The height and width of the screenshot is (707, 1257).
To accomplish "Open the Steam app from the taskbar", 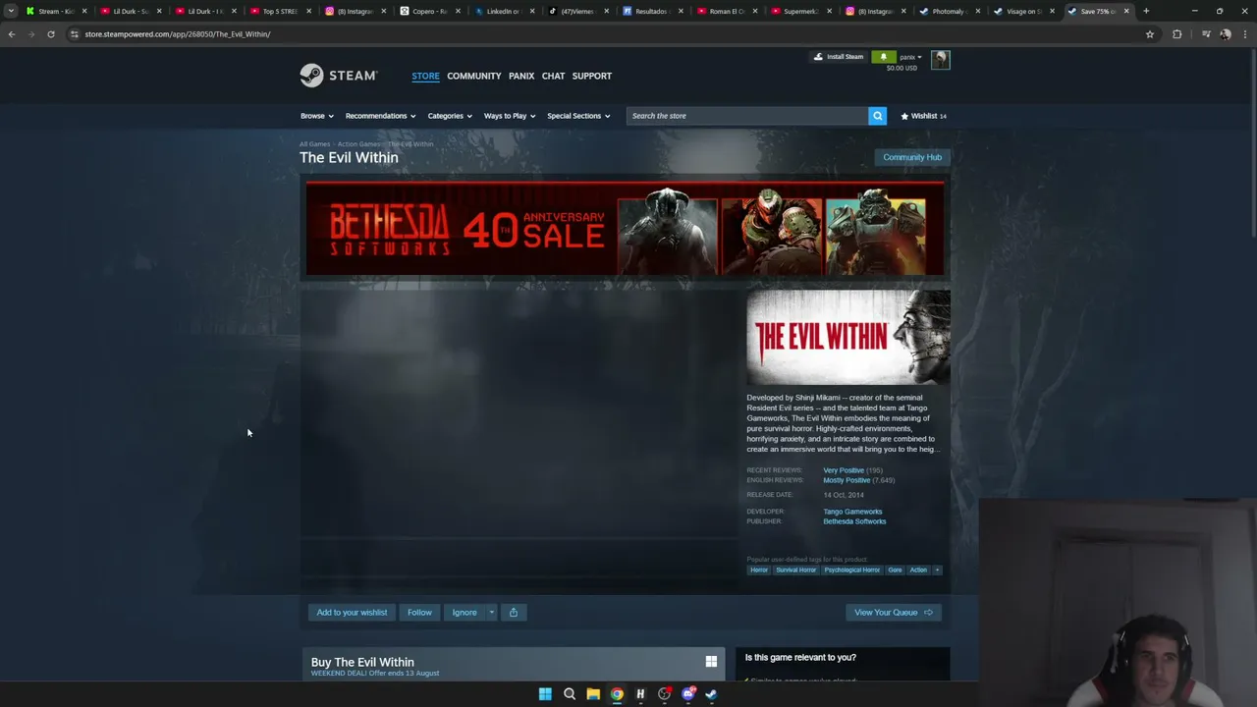I will coord(711,694).
